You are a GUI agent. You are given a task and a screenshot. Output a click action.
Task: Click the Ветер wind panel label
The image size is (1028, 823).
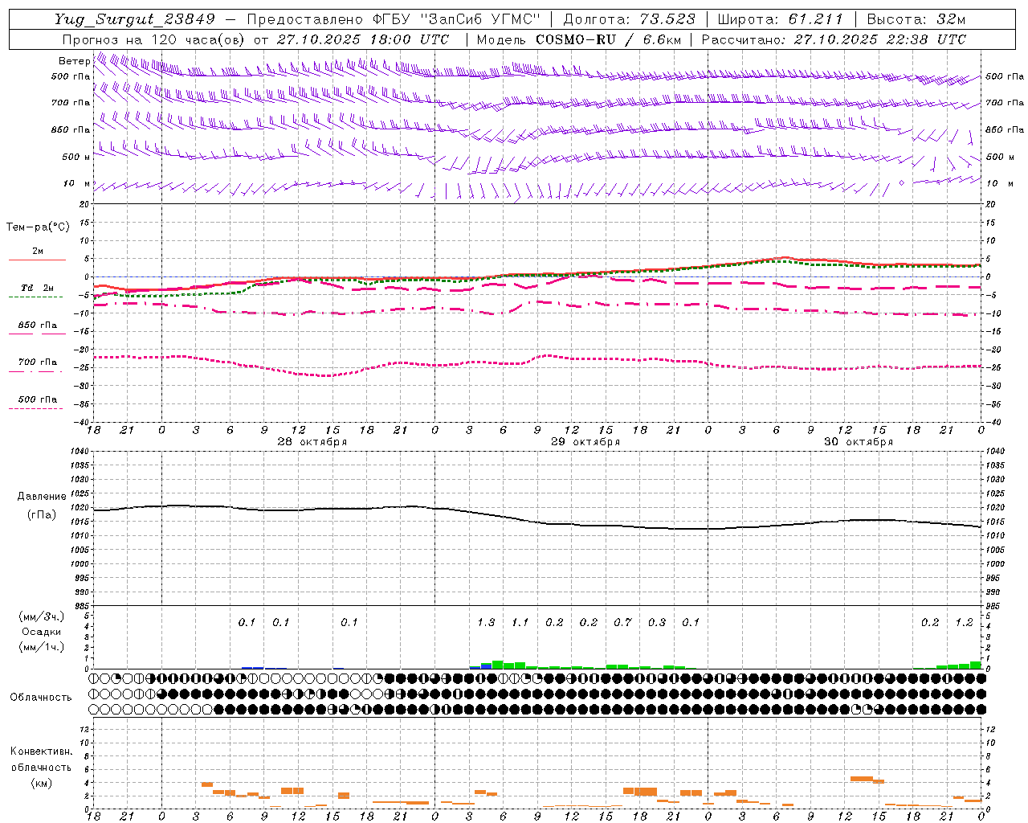coord(74,61)
